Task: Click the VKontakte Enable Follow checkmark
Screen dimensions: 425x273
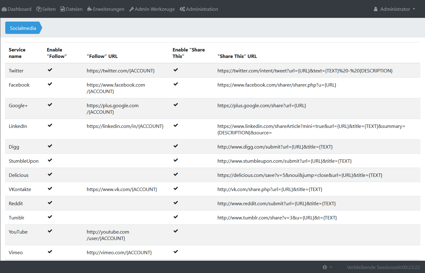Action: [x=50, y=189]
